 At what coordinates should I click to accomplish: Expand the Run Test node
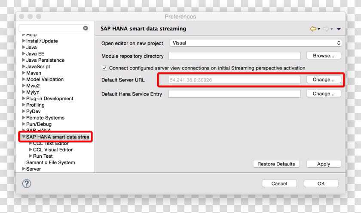pos(31,156)
